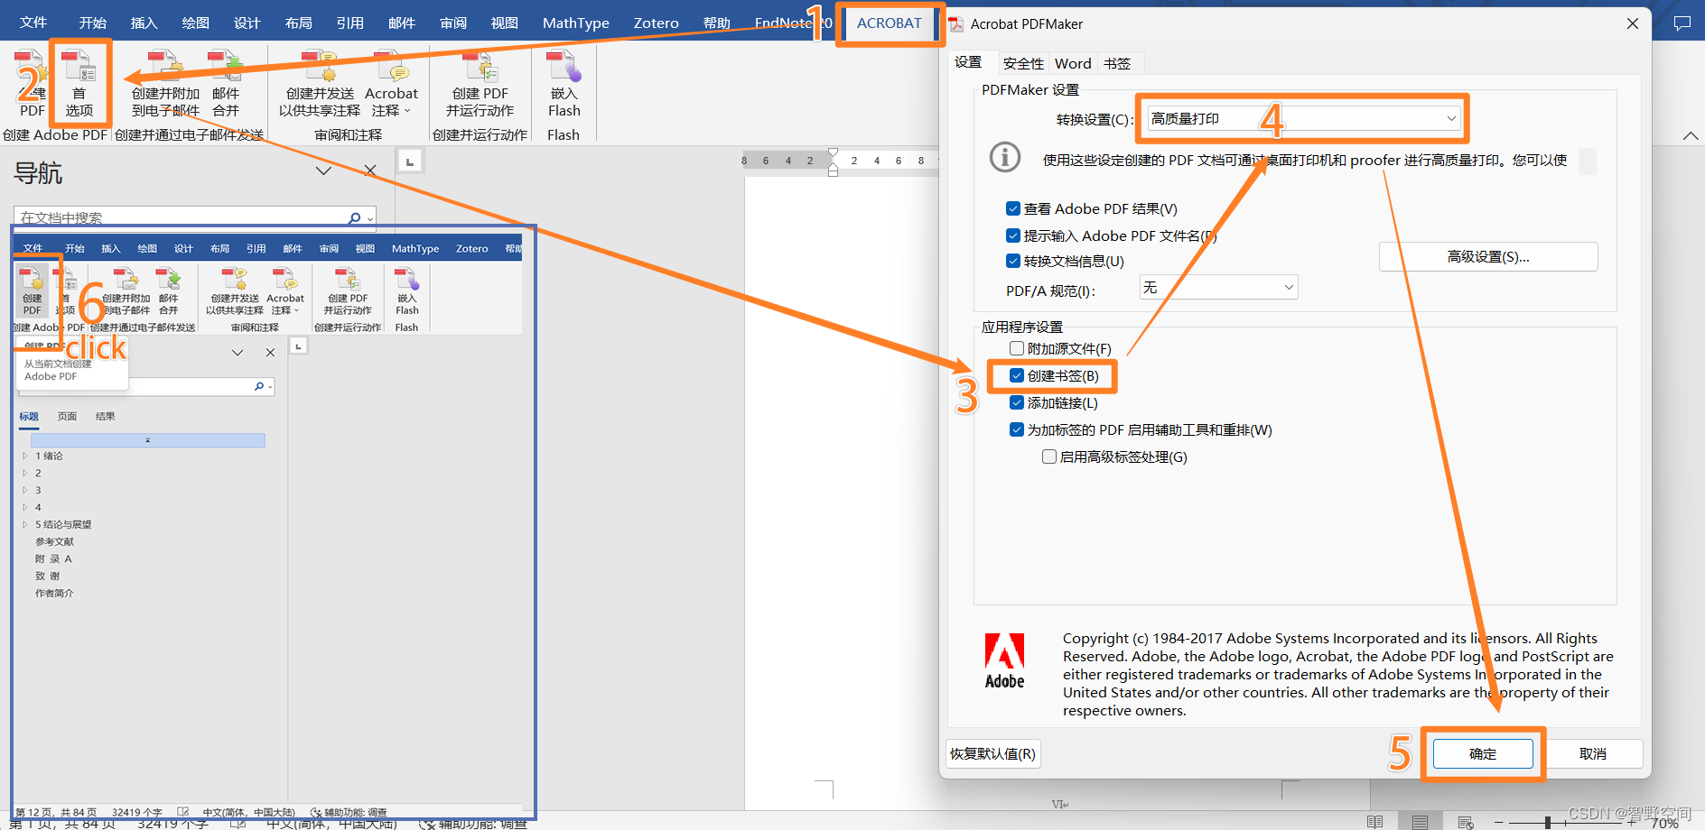This screenshot has width=1705, height=830.
Task: Toggle 查看 Adobe PDF 结果(V) checkbox
Action: pyautogui.click(x=1013, y=208)
